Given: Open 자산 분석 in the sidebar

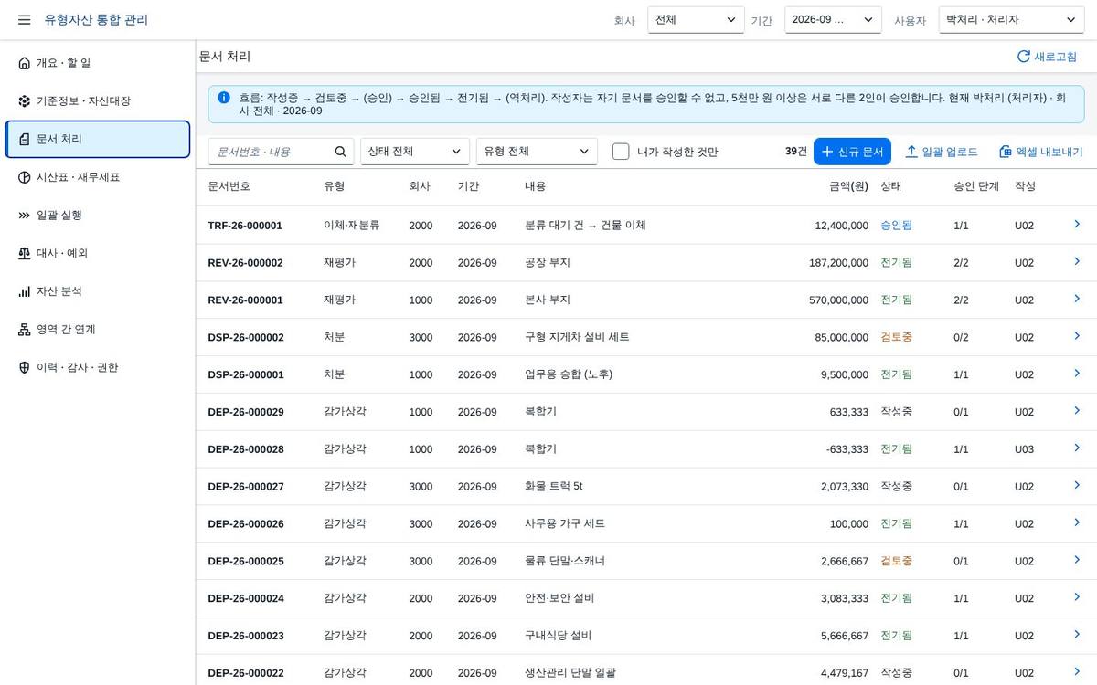Looking at the screenshot, I should tap(98, 291).
